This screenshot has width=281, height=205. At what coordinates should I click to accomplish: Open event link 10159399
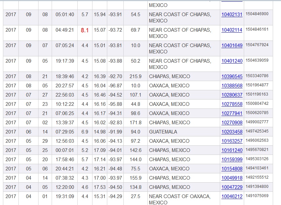pos(232,160)
